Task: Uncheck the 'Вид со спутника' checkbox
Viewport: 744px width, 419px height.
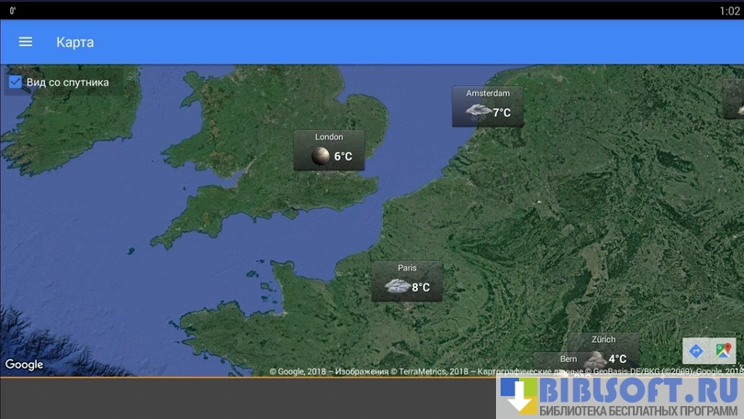Action: 16,83
